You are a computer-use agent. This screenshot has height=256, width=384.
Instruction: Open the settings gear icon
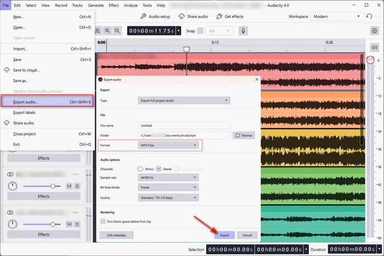[x=375, y=31]
